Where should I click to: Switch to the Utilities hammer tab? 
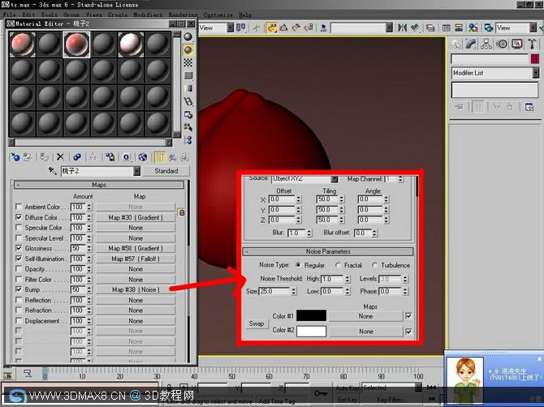coord(532,44)
